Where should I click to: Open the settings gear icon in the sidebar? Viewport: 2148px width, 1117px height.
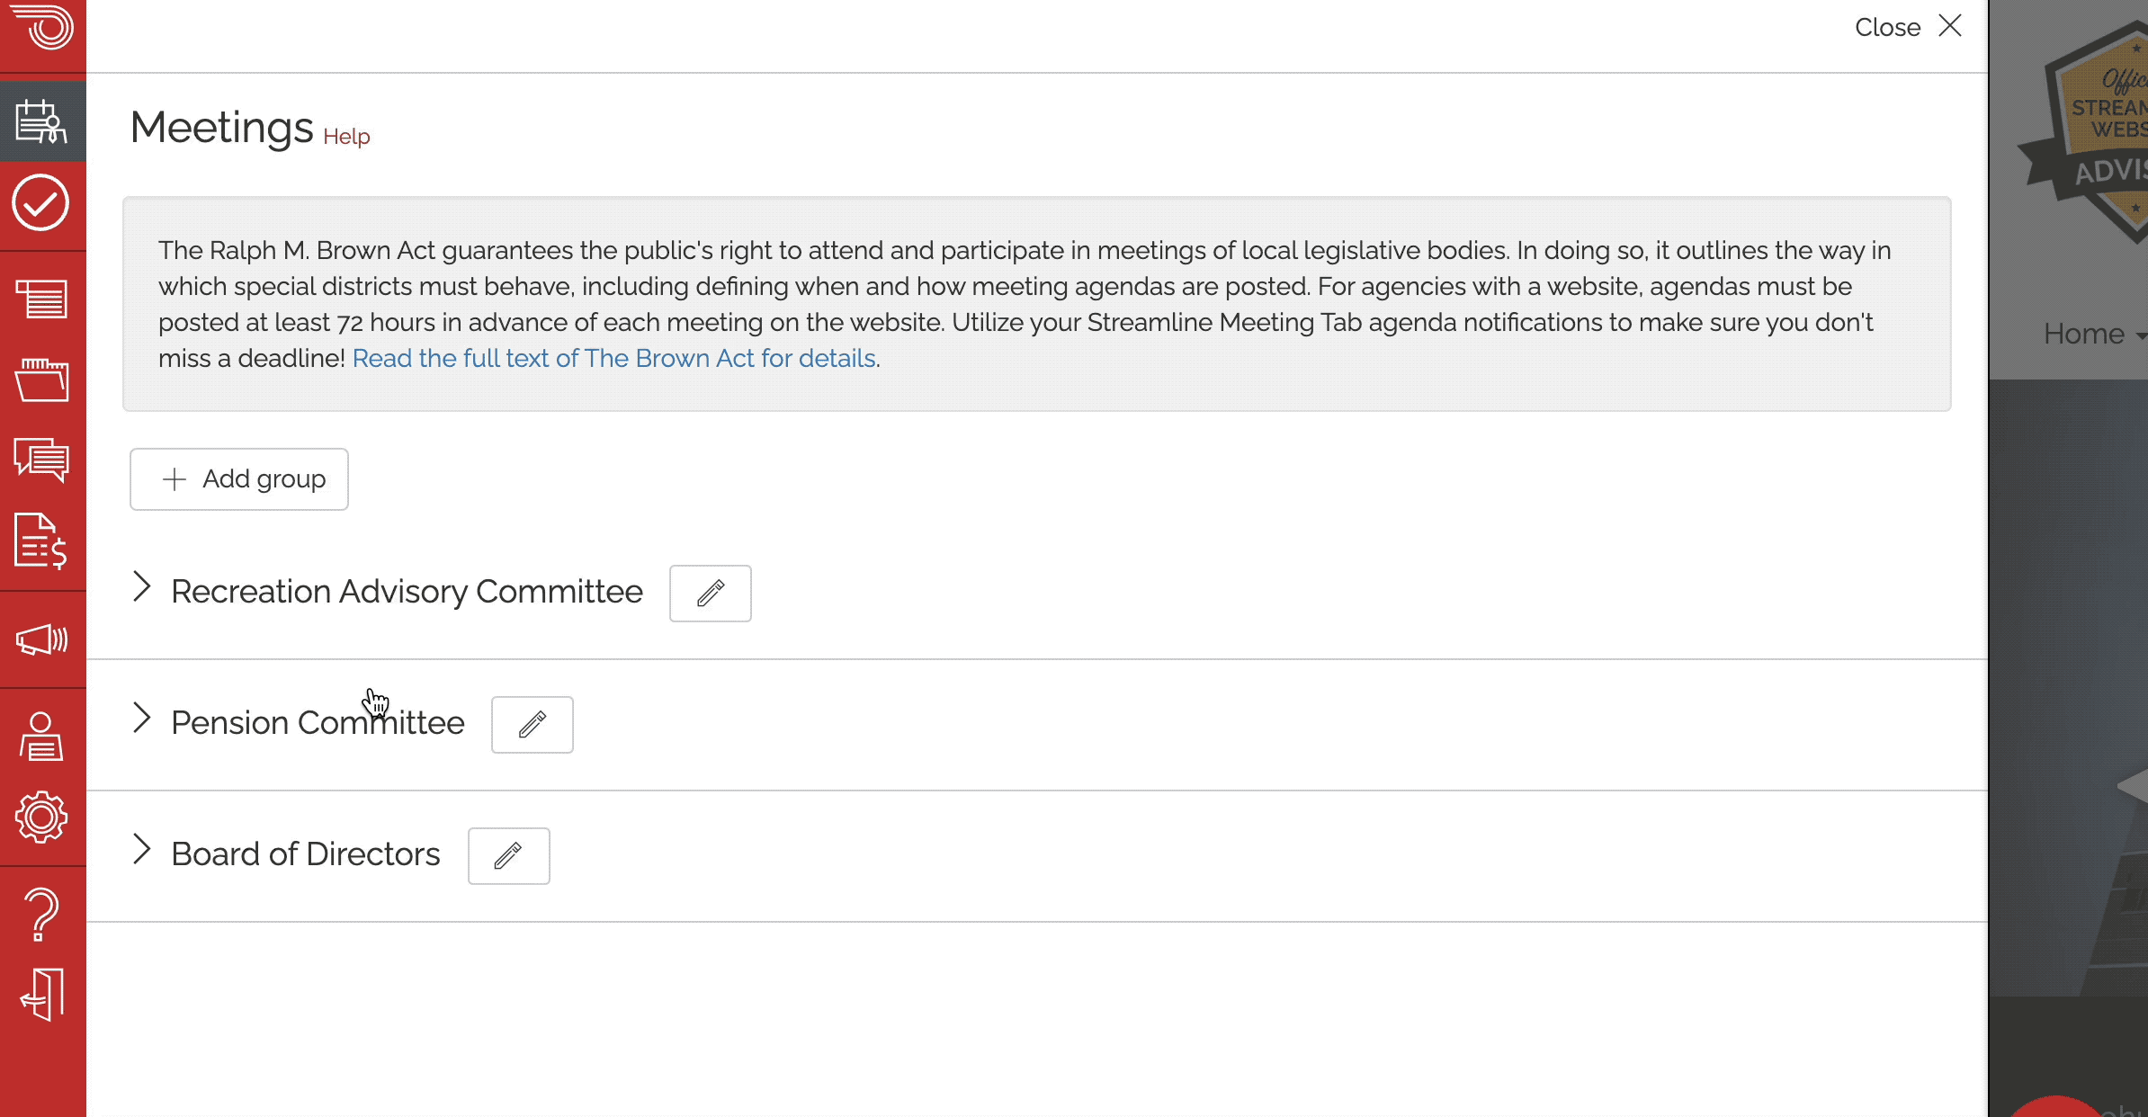pyautogui.click(x=41, y=817)
